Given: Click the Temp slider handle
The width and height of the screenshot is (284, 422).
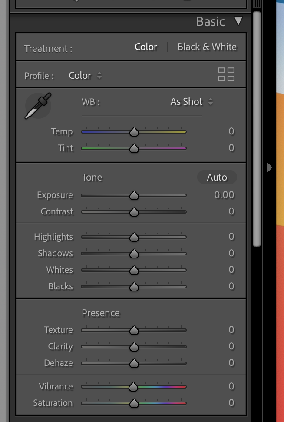Looking at the screenshot, I should tap(134, 131).
